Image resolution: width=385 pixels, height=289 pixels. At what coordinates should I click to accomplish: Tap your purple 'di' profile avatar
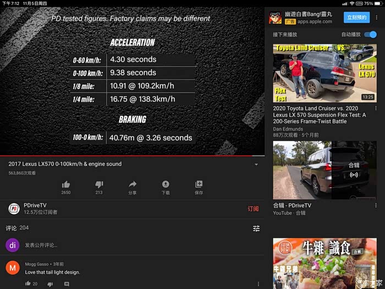[13, 245]
